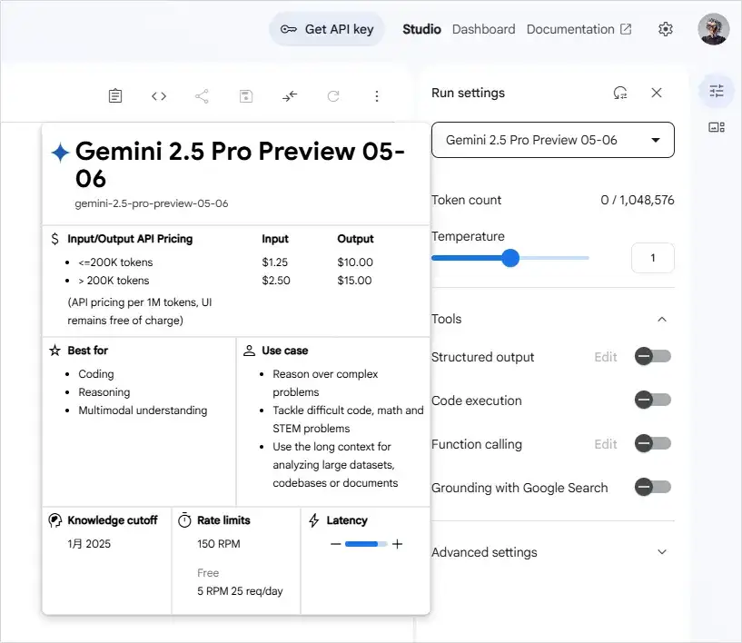Toggle the run settings sliders icon
This screenshot has width=742, height=643.
[717, 91]
